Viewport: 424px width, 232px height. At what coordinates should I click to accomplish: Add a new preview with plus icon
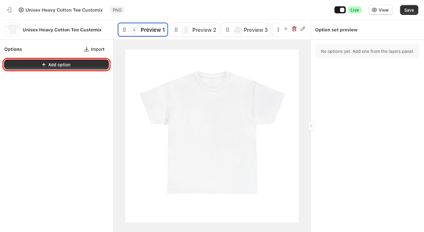[x=286, y=29]
